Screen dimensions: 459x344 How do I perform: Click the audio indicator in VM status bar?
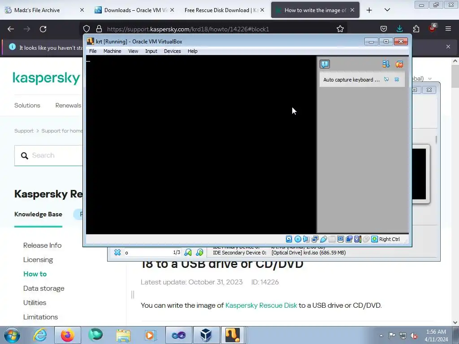coord(306,239)
